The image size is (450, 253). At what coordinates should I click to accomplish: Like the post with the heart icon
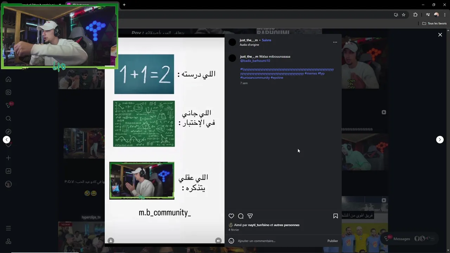point(231,216)
